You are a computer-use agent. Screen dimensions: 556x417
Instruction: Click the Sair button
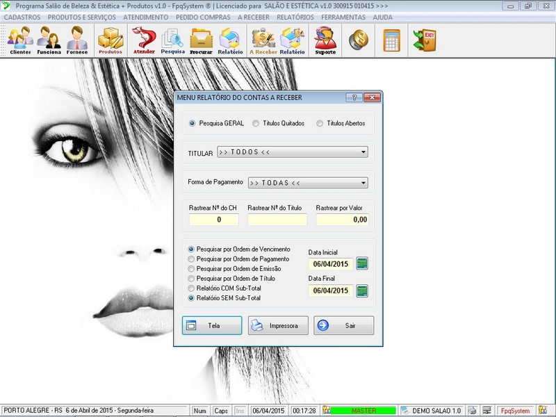[x=343, y=325]
